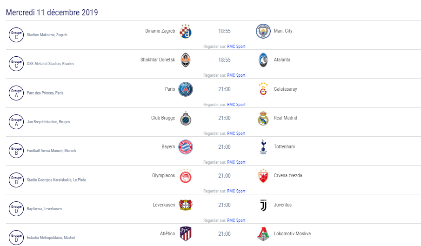Viewport: 421px width, 246px height.
Task: Select the Galatasaray crest
Action: pos(263,89)
